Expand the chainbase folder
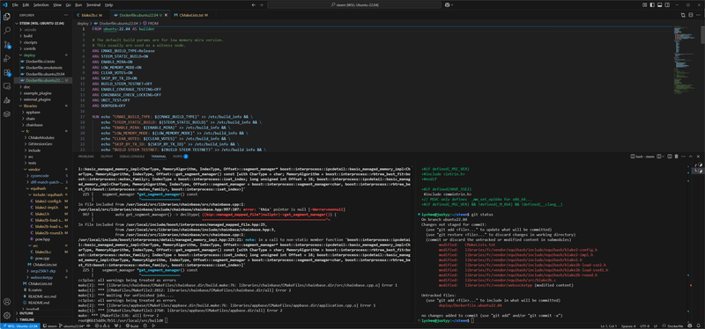The height and width of the screenshot is (329, 705). pyautogui.click(x=42, y=125)
